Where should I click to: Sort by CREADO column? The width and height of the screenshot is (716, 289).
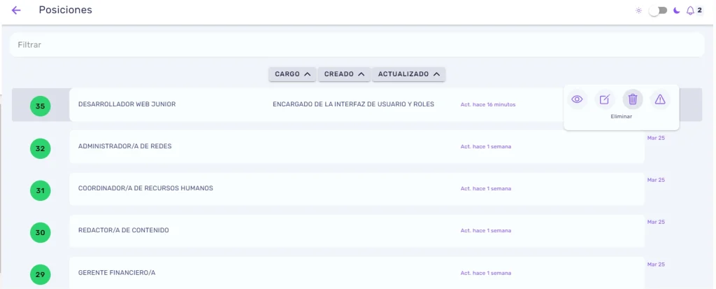coord(344,74)
